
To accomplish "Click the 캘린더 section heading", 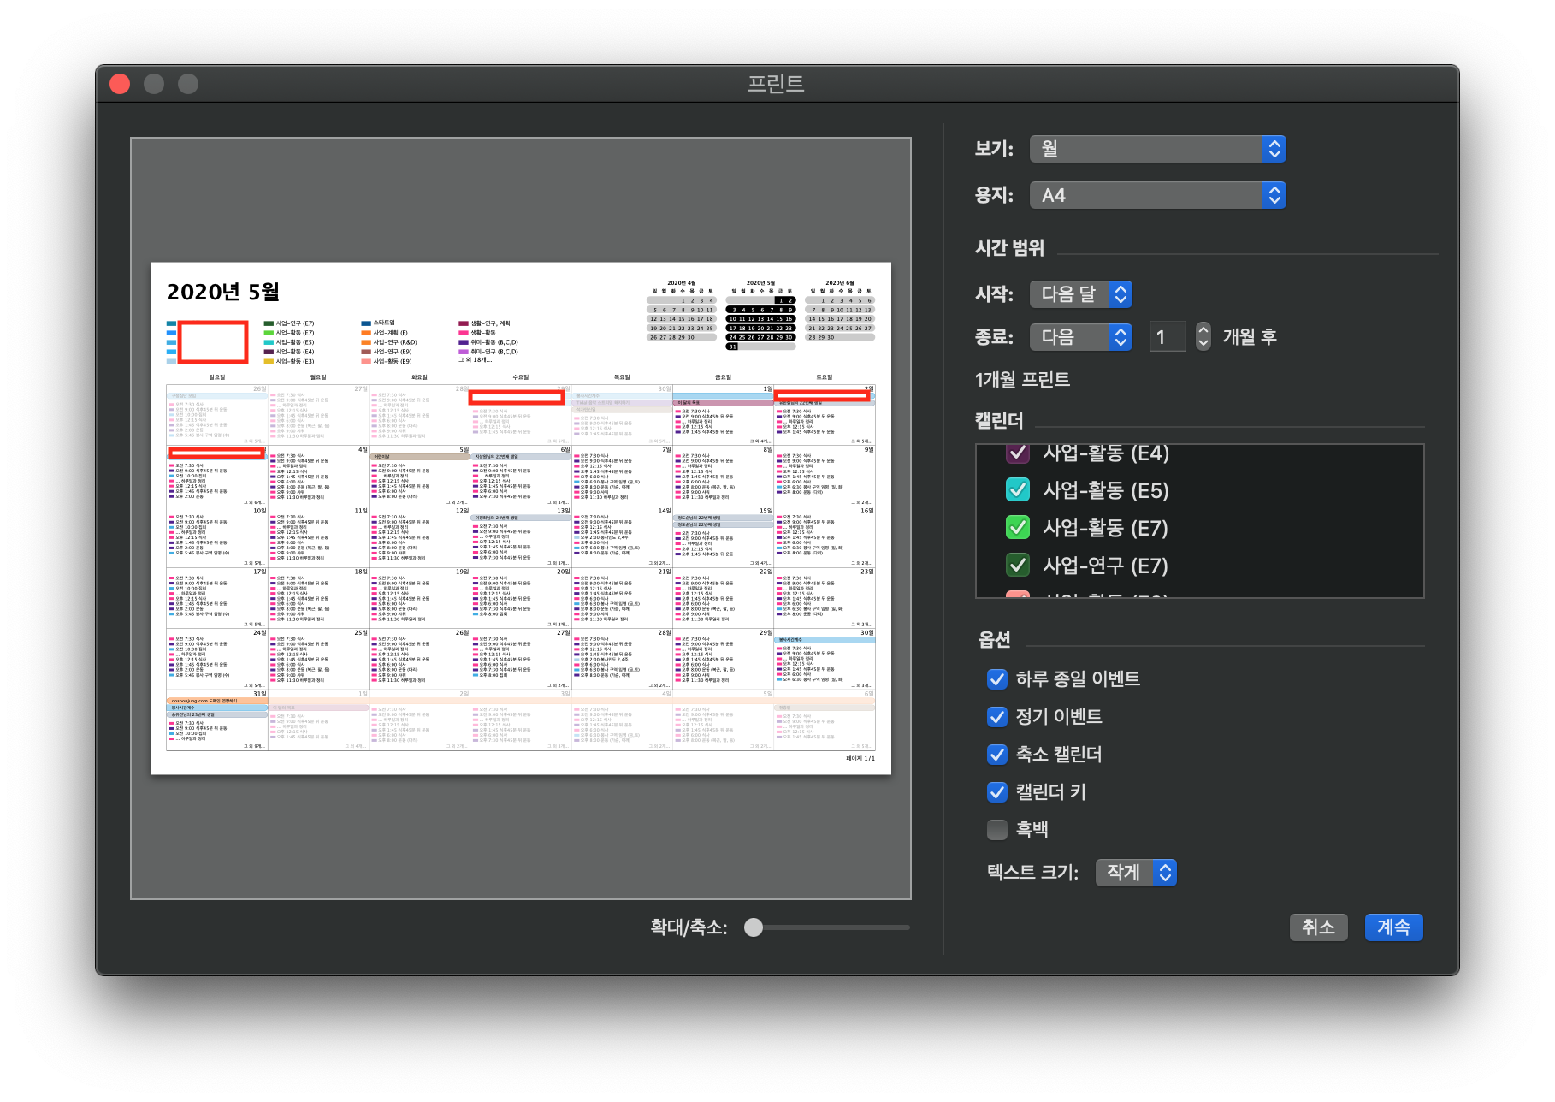I will pos(999,421).
